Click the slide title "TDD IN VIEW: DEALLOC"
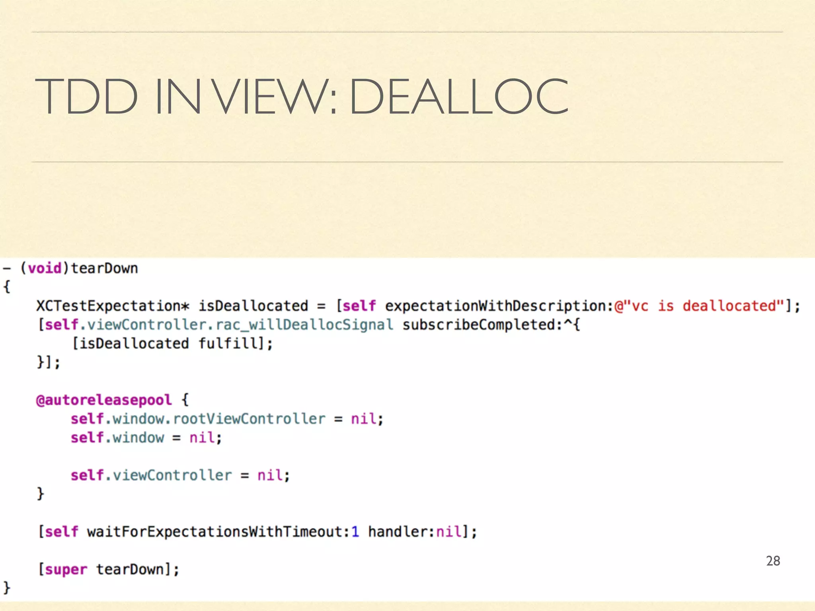Screen dimensions: 815x611 tap(302, 97)
